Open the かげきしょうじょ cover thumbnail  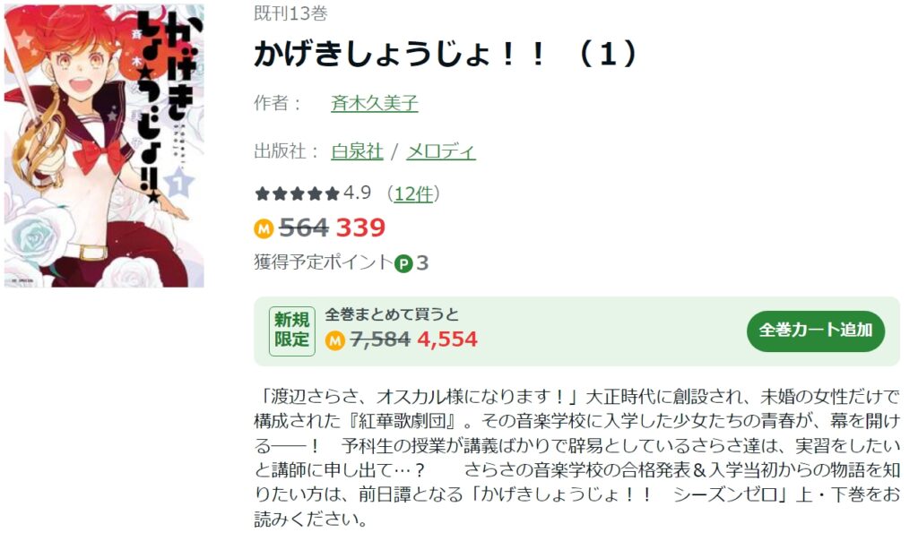tap(104, 146)
